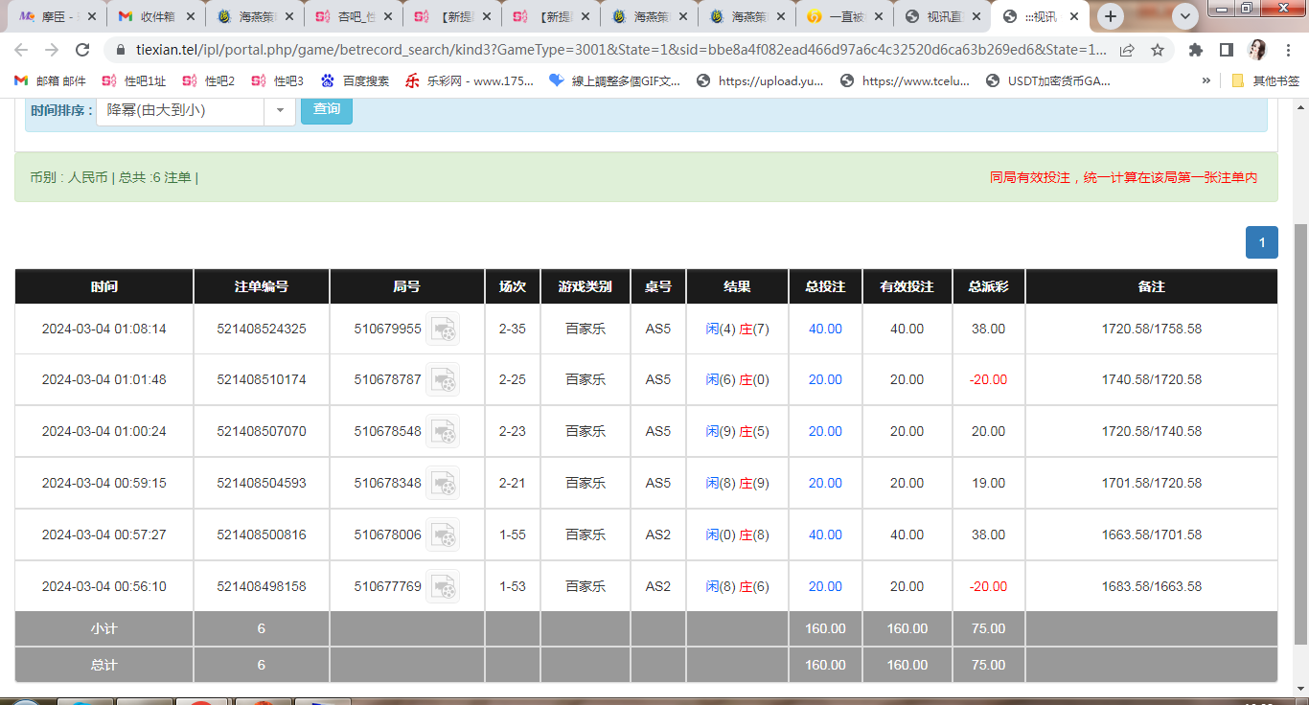Image resolution: width=1309 pixels, height=705 pixels.
Task: Click the red notice 同局有效投注 text
Action: coord(1123,177)
